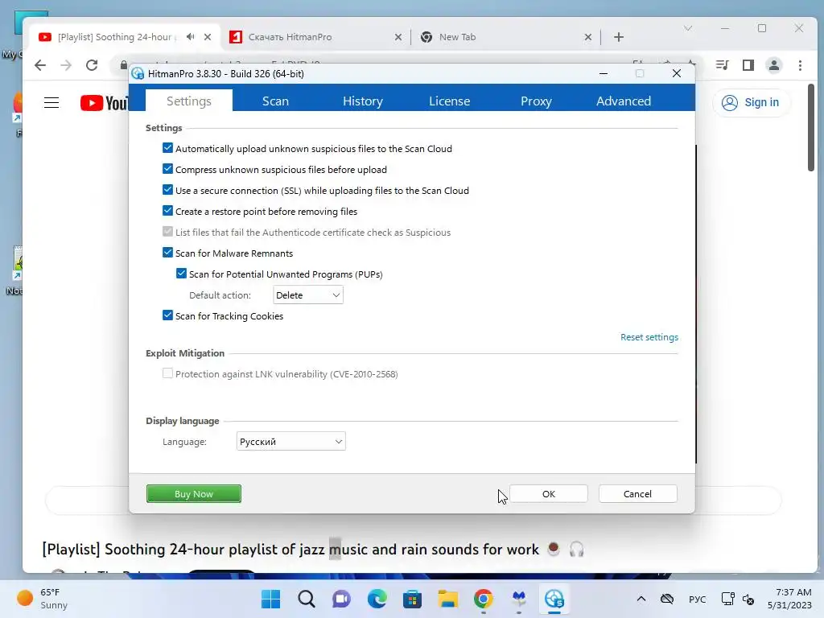Toggle Scan for Malware Remnants checkbox
Image resolution: width=824 pixels, height=618 pixels.
(x=167, y=253)
